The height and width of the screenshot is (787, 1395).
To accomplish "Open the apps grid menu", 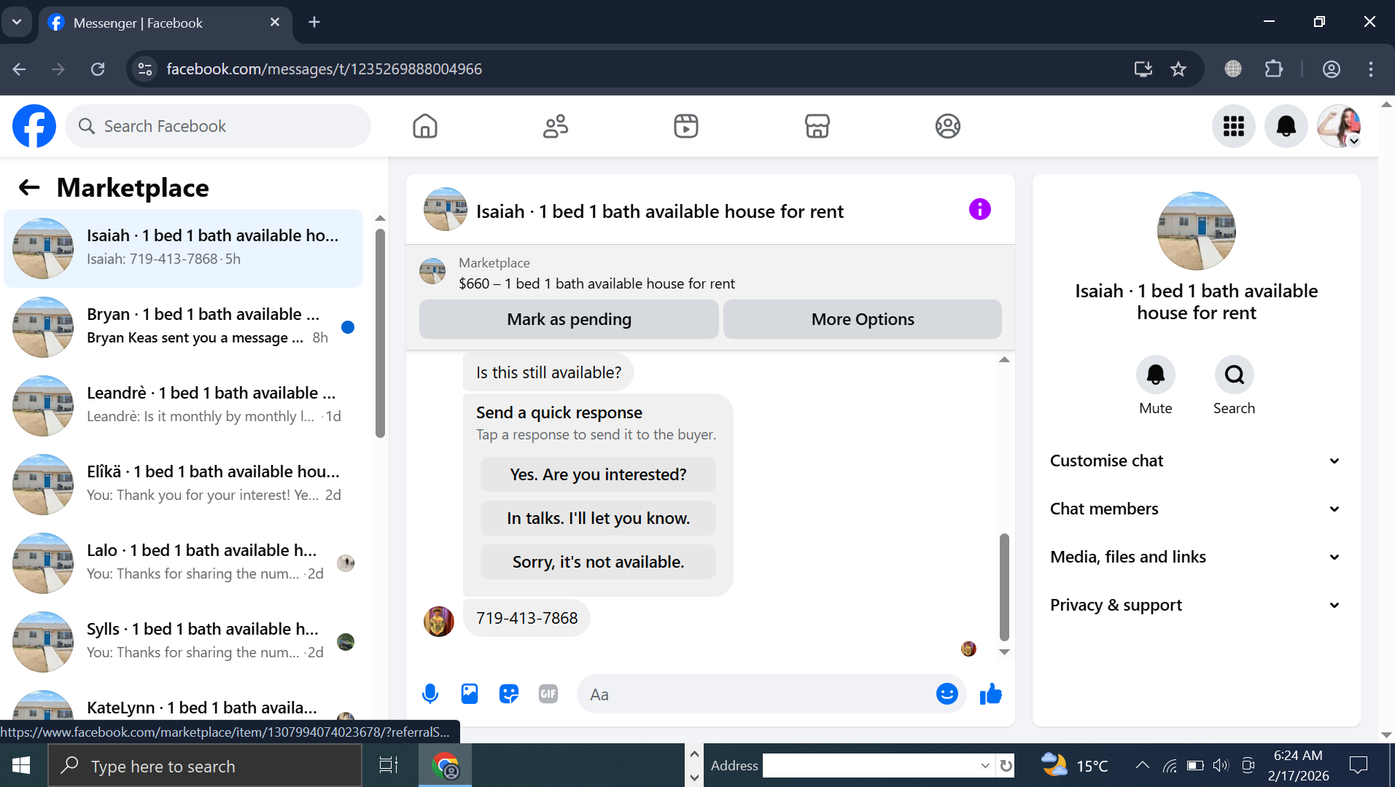I will (1234, 126).
